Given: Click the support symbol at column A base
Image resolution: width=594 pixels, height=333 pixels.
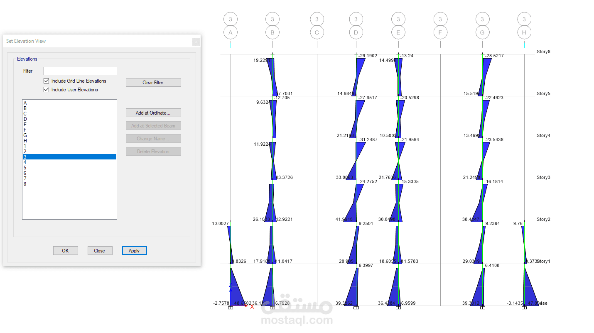Looking at the screenshot, I should coord(231,308).
